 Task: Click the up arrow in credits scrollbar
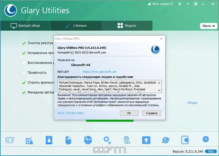point(159,83)
